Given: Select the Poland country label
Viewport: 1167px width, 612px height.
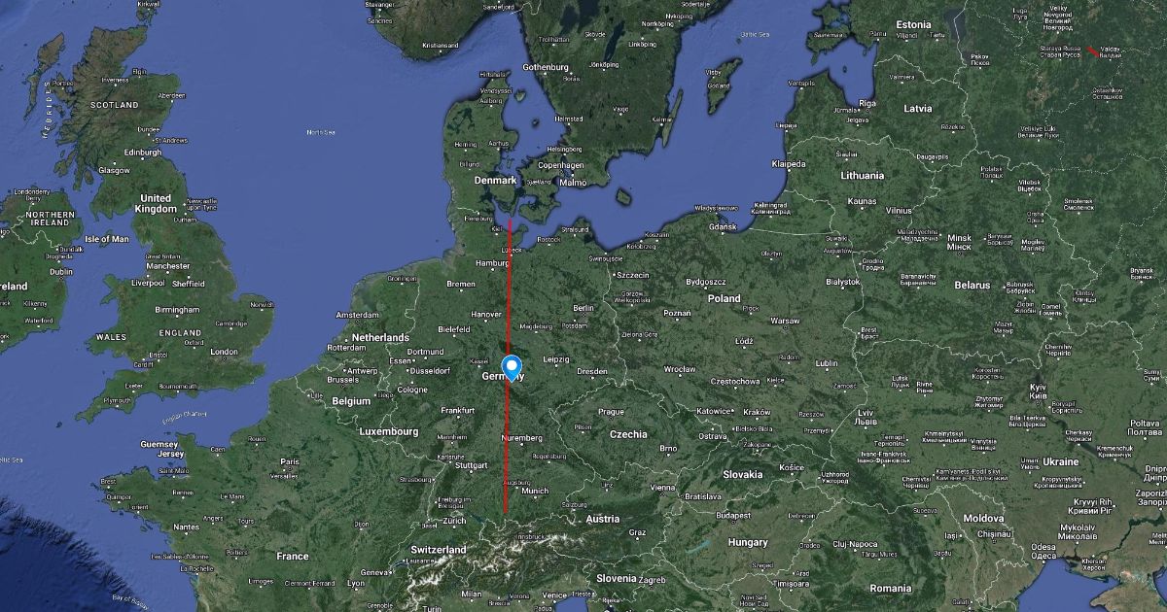Looking at the screenshot, I should [x=724, y=299].
